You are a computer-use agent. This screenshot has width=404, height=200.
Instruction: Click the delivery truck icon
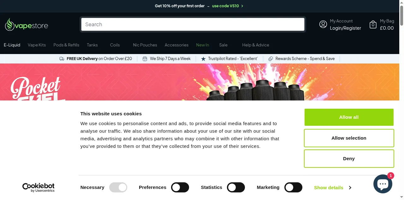(x=62, y=59)
